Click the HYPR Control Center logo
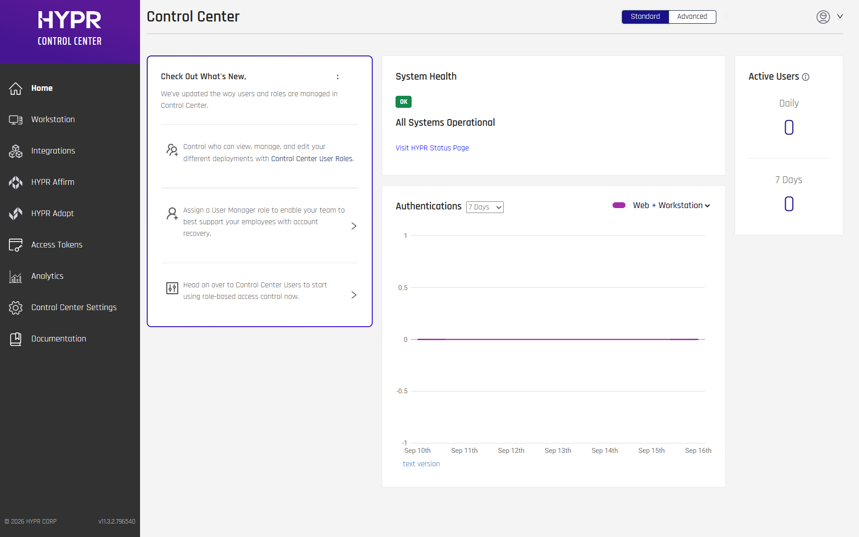Image resolution: width=859 pixels, height=537 pixels. point(70,28)
